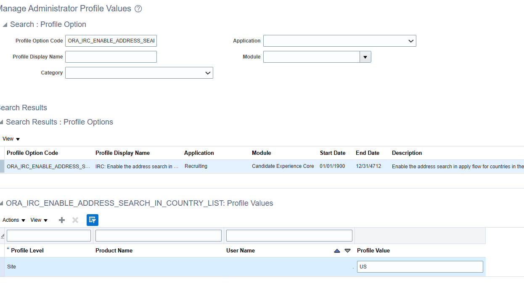Click the Profile Level filter field

pos(48,235)
